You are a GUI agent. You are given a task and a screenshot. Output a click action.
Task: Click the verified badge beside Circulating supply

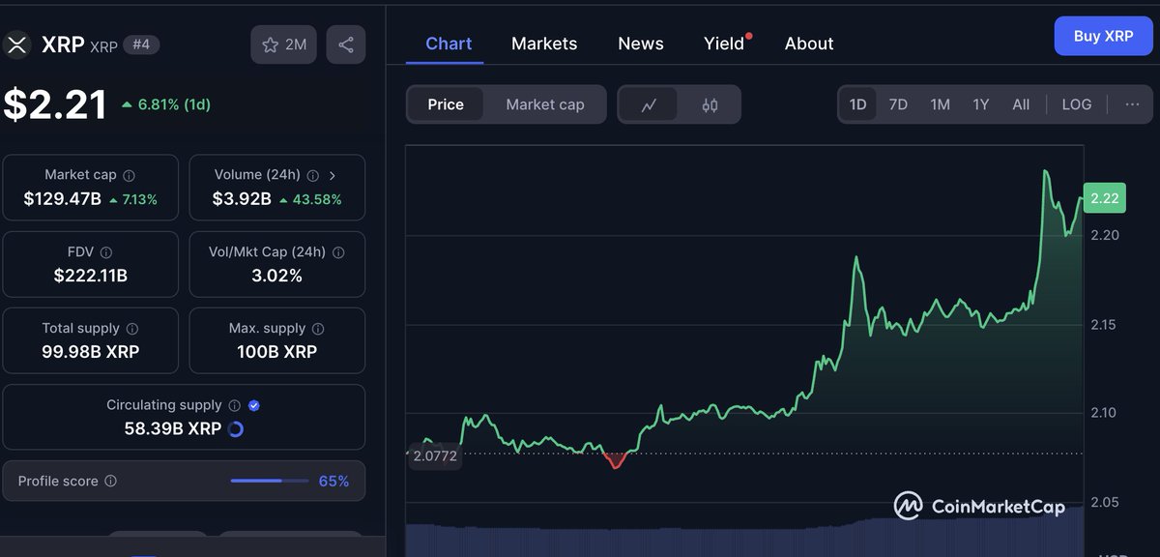pos(254,405)
